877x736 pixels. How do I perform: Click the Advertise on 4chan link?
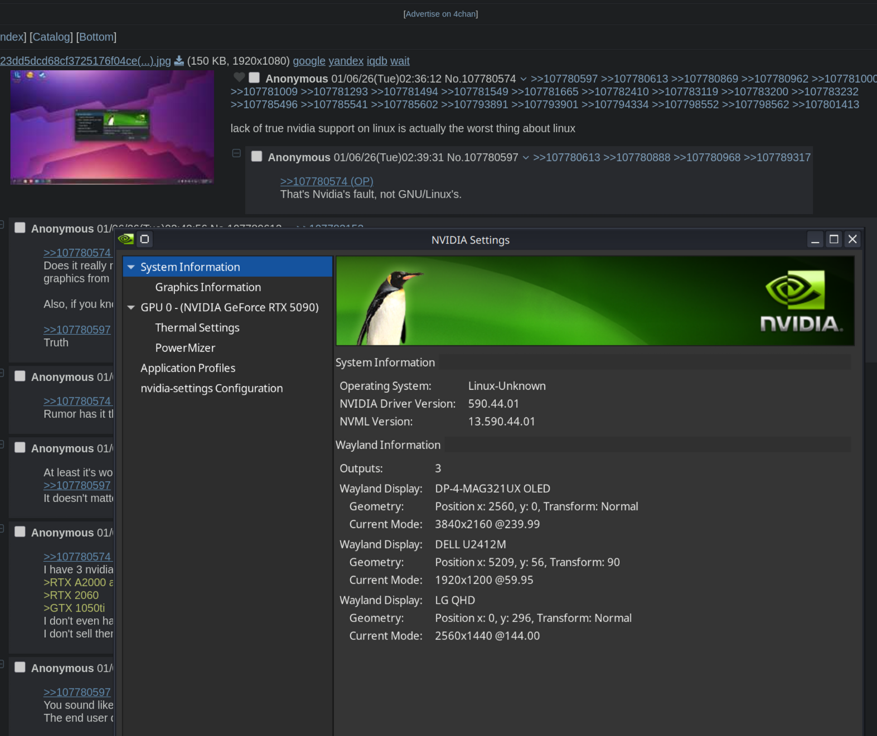440,14
